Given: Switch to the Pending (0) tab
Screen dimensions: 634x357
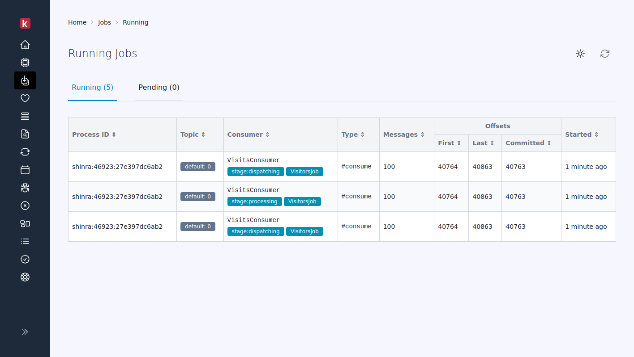Looking at the screenshot, I should (x=159, y=88).
